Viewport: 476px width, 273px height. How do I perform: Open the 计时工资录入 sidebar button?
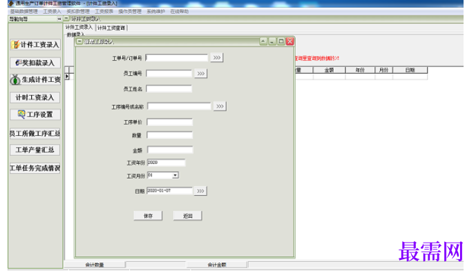[35, 97]
